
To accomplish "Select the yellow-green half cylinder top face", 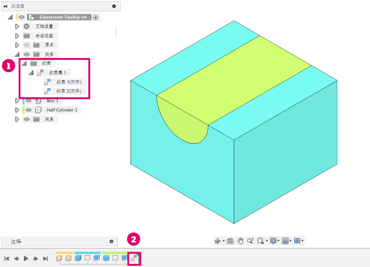I will (x=234, y=80).
